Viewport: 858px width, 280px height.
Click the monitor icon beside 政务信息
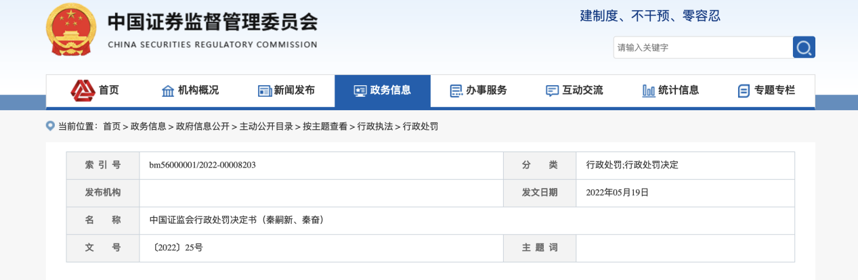pos(360,91)
